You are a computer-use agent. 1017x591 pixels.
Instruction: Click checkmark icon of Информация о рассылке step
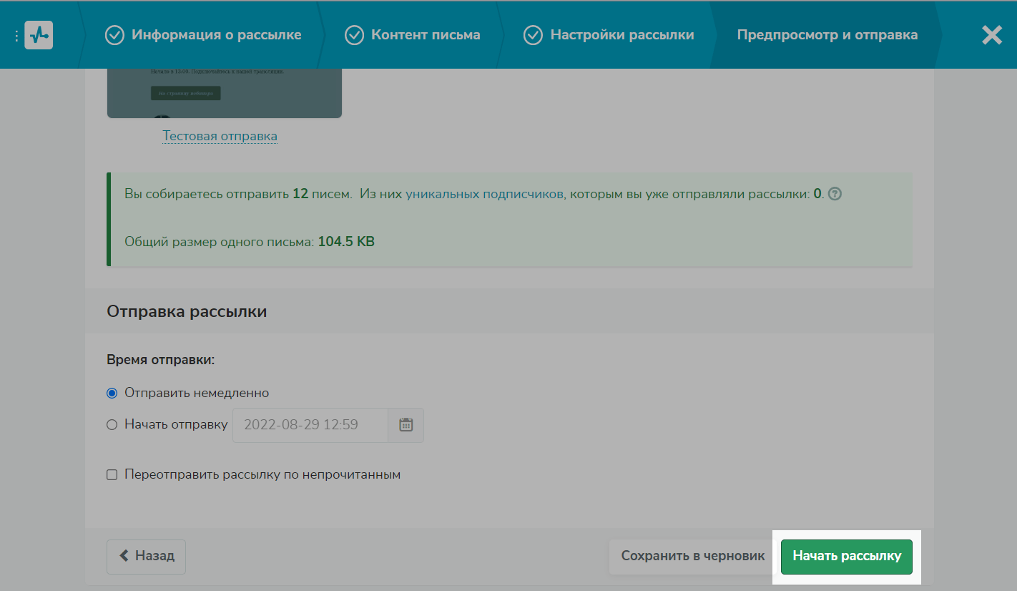coord(114,35)
